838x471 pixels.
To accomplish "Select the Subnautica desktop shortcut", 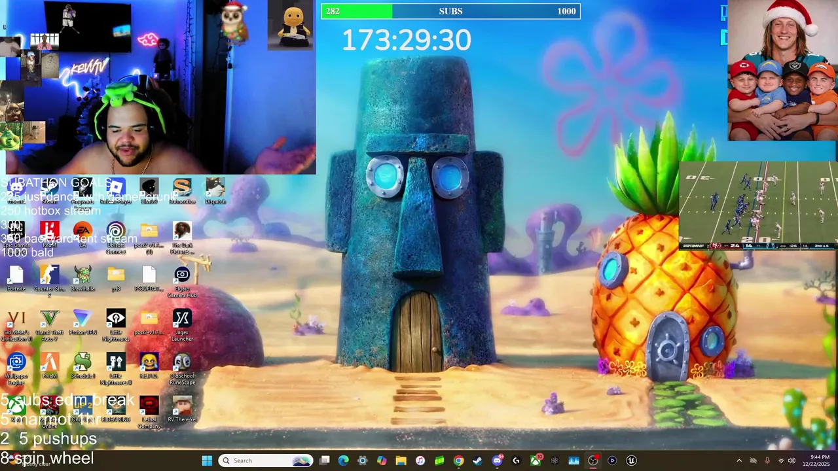I will pos(182,192).
